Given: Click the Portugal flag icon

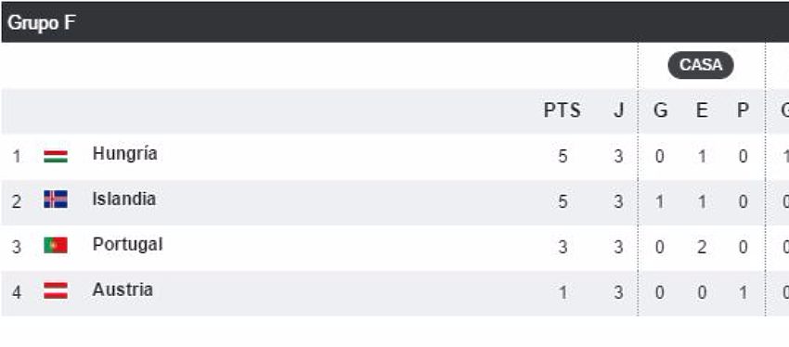Looking at the screenshot, I should tap(56, 246).
